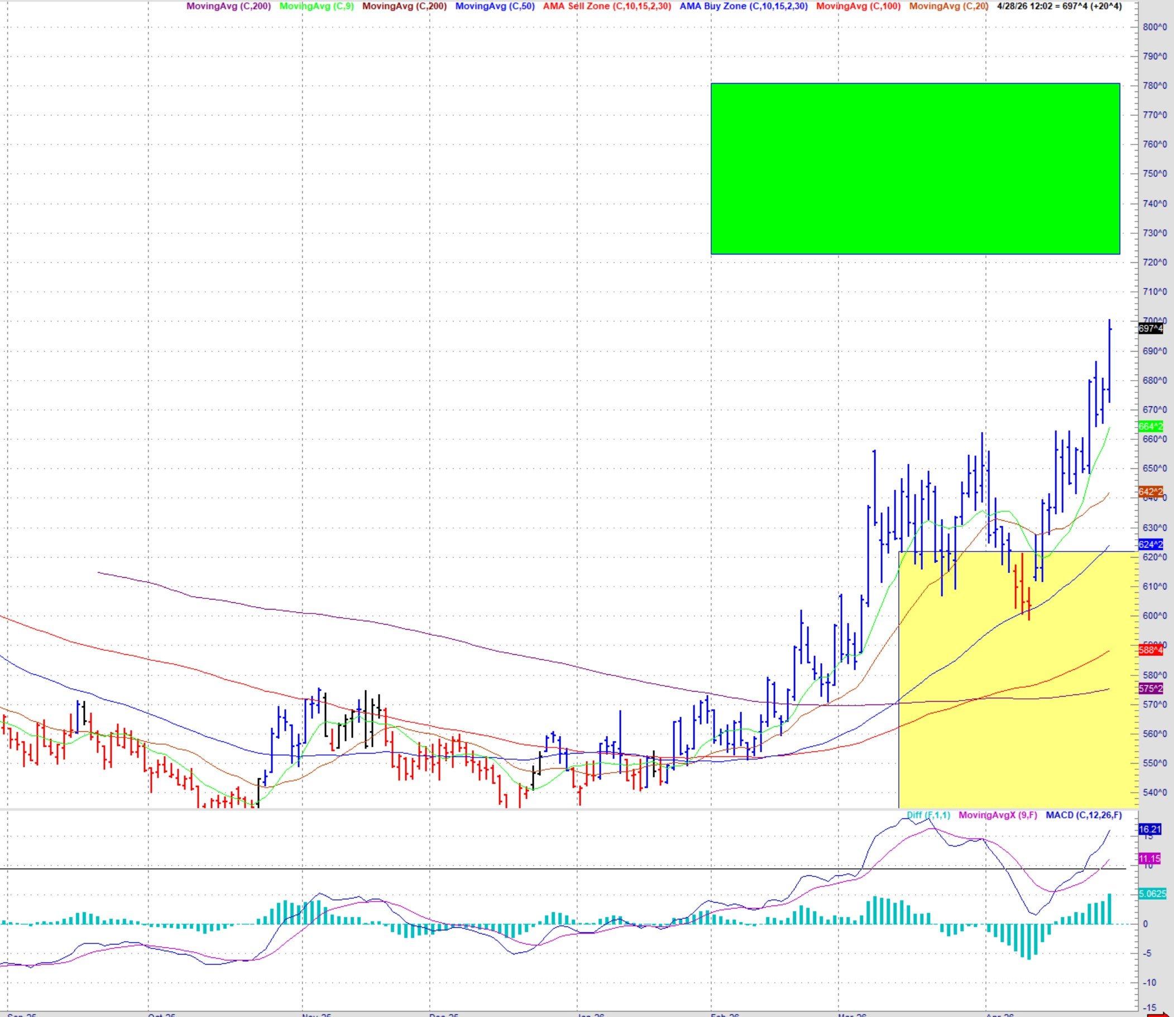This screenshot has width=1174, height=1017.
Task: Click the AMA Sell Zone study label
Action: pos(607,7)
